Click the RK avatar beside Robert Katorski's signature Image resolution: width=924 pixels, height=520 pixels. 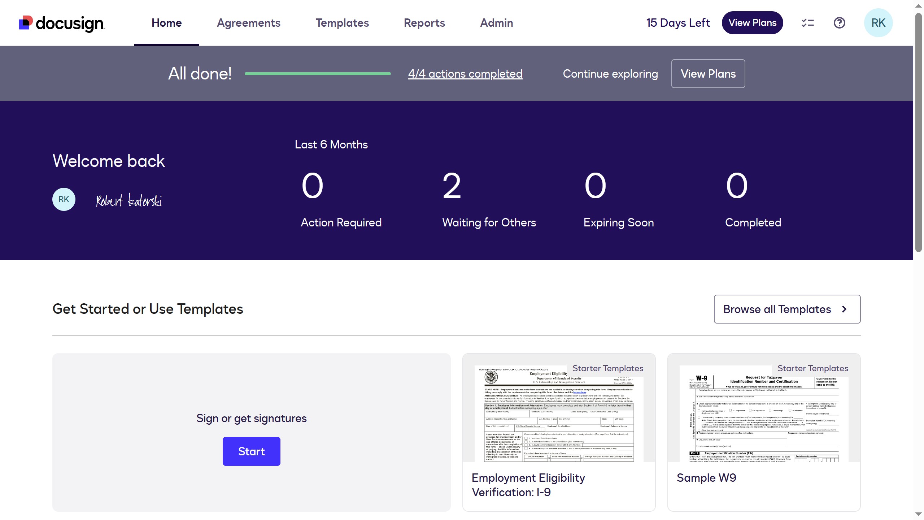coord(64,199)
